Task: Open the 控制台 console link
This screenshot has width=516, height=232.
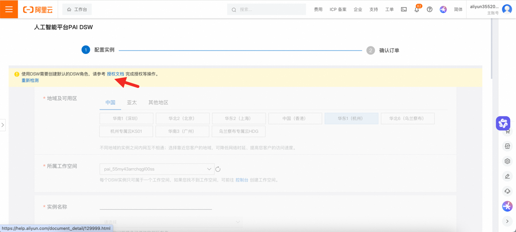Action: (242, 180)
